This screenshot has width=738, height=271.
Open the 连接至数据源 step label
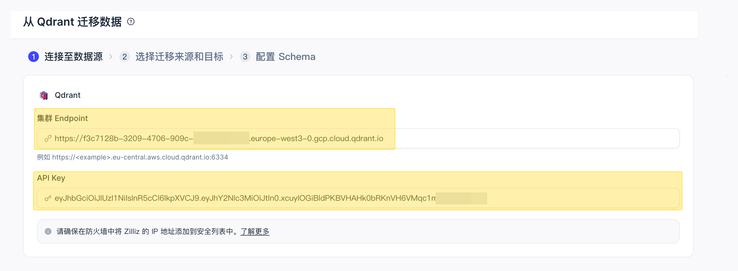pos(73,57)
